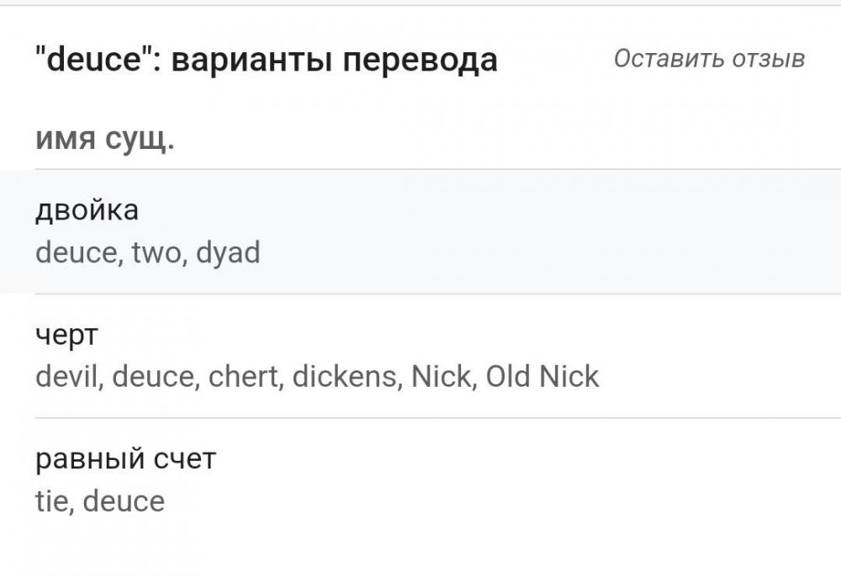Select deuce under the равный счет entry

pos(124,499)
